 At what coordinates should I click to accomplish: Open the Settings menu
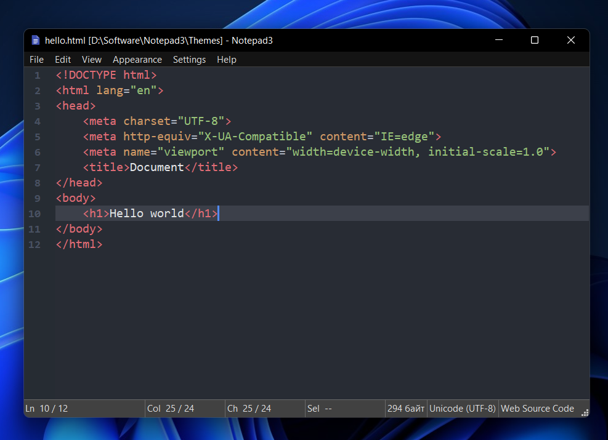pos(189,60)
